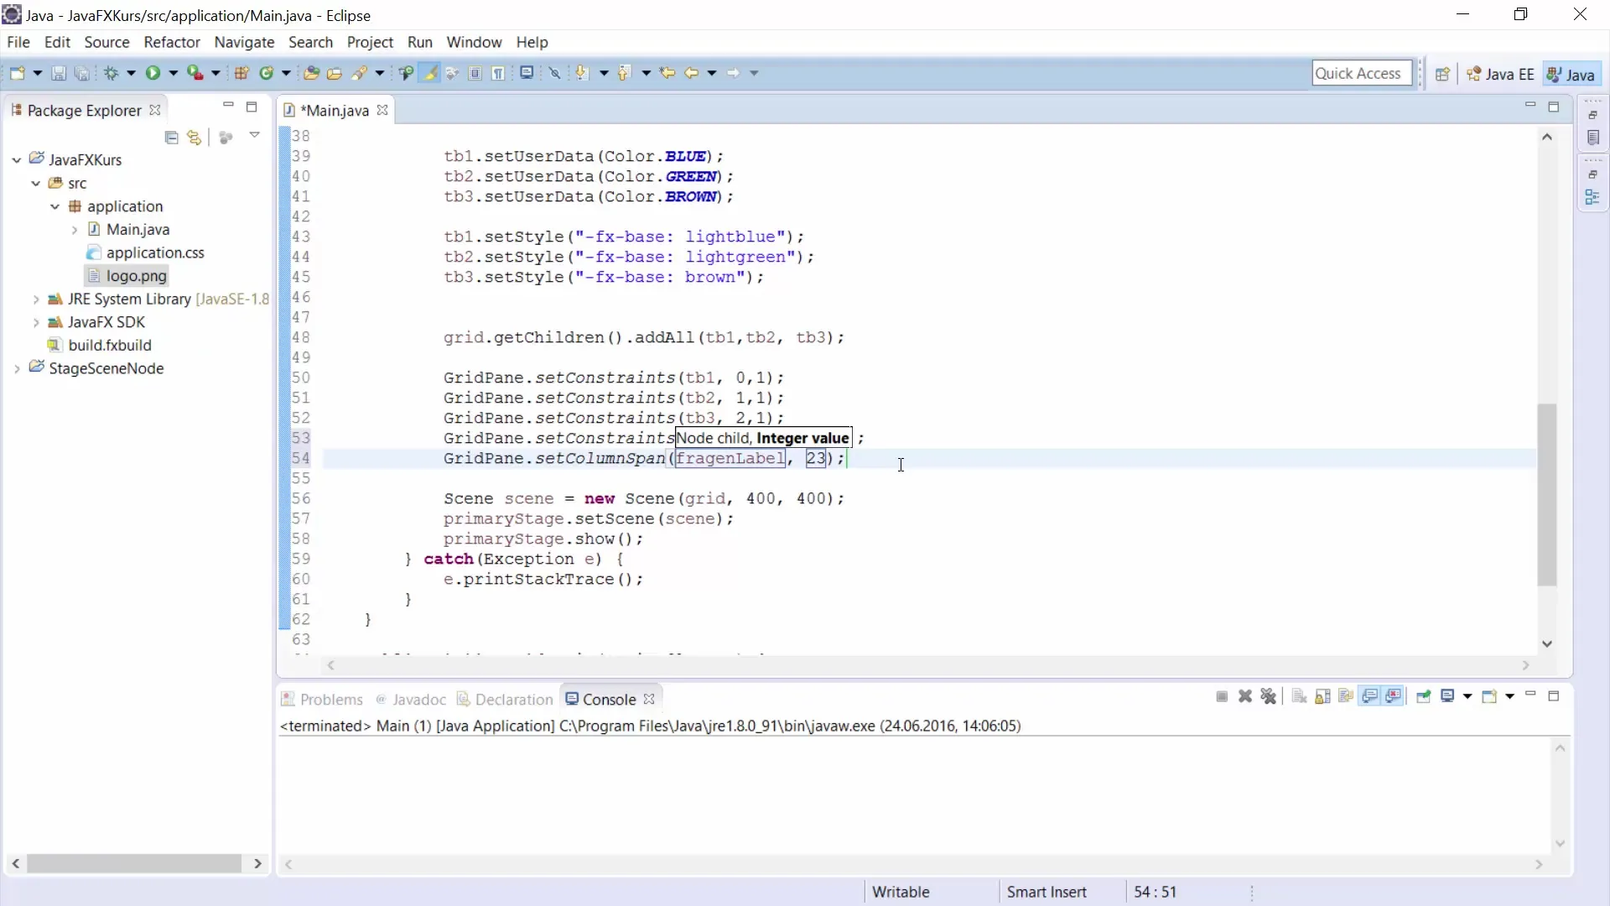
Task: Click Package Explorer horizontal scrollbar thumb
Action: pos(134,863)
